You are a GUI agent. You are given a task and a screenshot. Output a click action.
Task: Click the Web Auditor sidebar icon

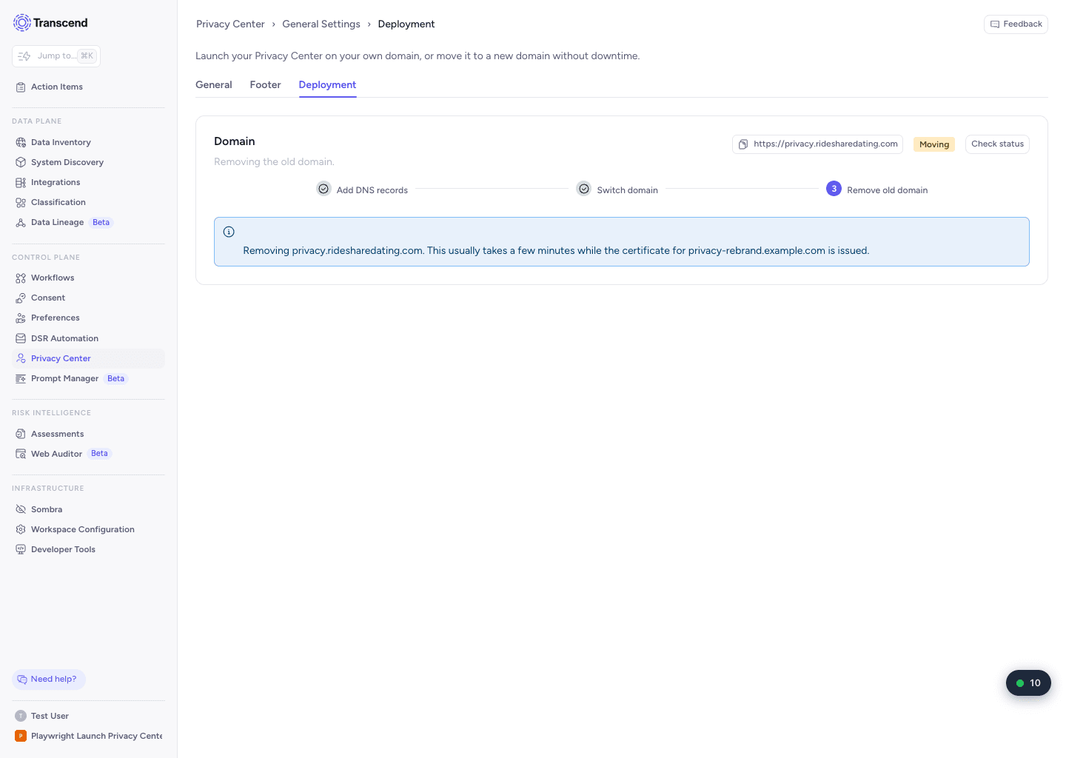click(21, 454)
